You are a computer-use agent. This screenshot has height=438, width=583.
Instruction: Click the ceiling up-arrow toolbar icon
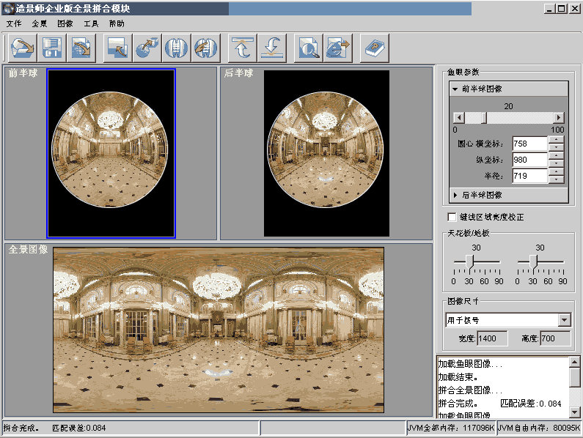click(x=242, y=48)
